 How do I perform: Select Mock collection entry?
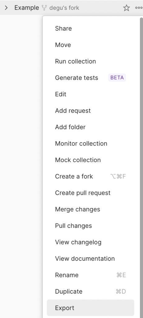pyautogui.click(x=90, y=160)
